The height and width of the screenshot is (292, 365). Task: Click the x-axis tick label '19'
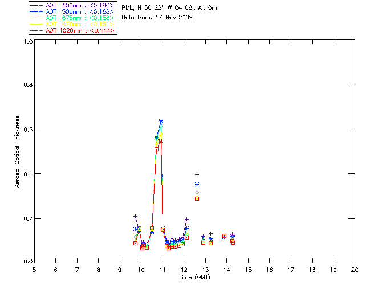click(334, 270)
